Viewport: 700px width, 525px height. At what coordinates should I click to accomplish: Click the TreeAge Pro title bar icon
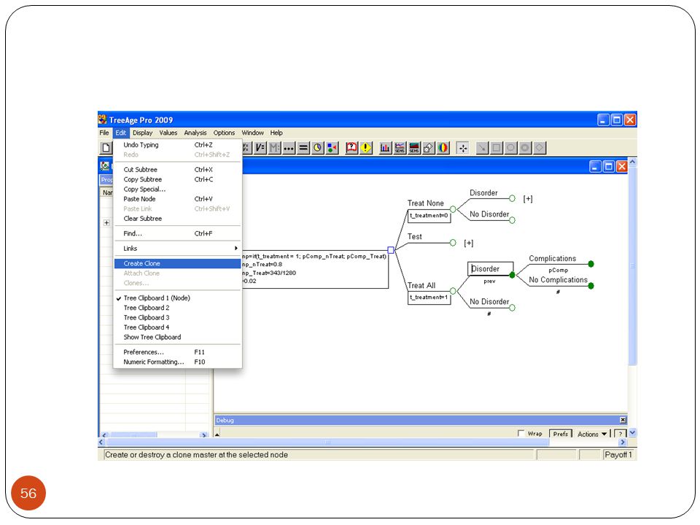pos(103,120)
